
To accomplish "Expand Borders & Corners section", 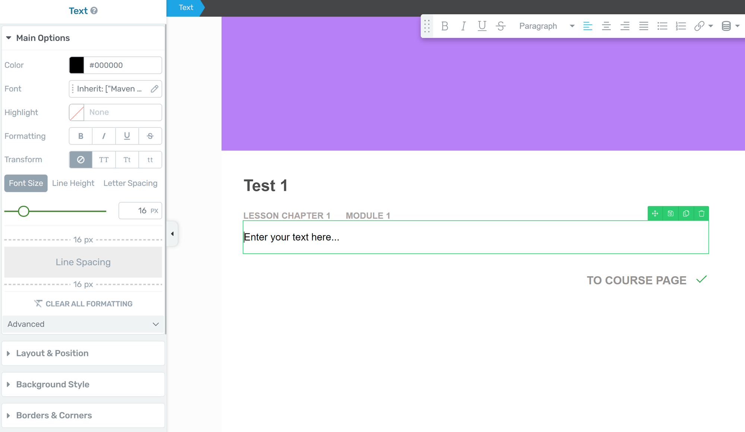I will click(x=83, y=415).
